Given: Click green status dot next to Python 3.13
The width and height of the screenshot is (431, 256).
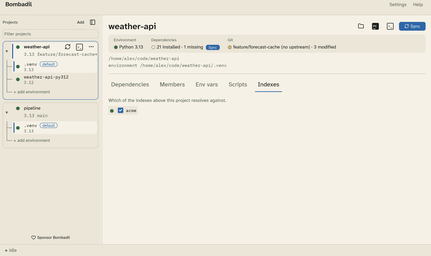Looking at the screenshot, I should point(116,47).
